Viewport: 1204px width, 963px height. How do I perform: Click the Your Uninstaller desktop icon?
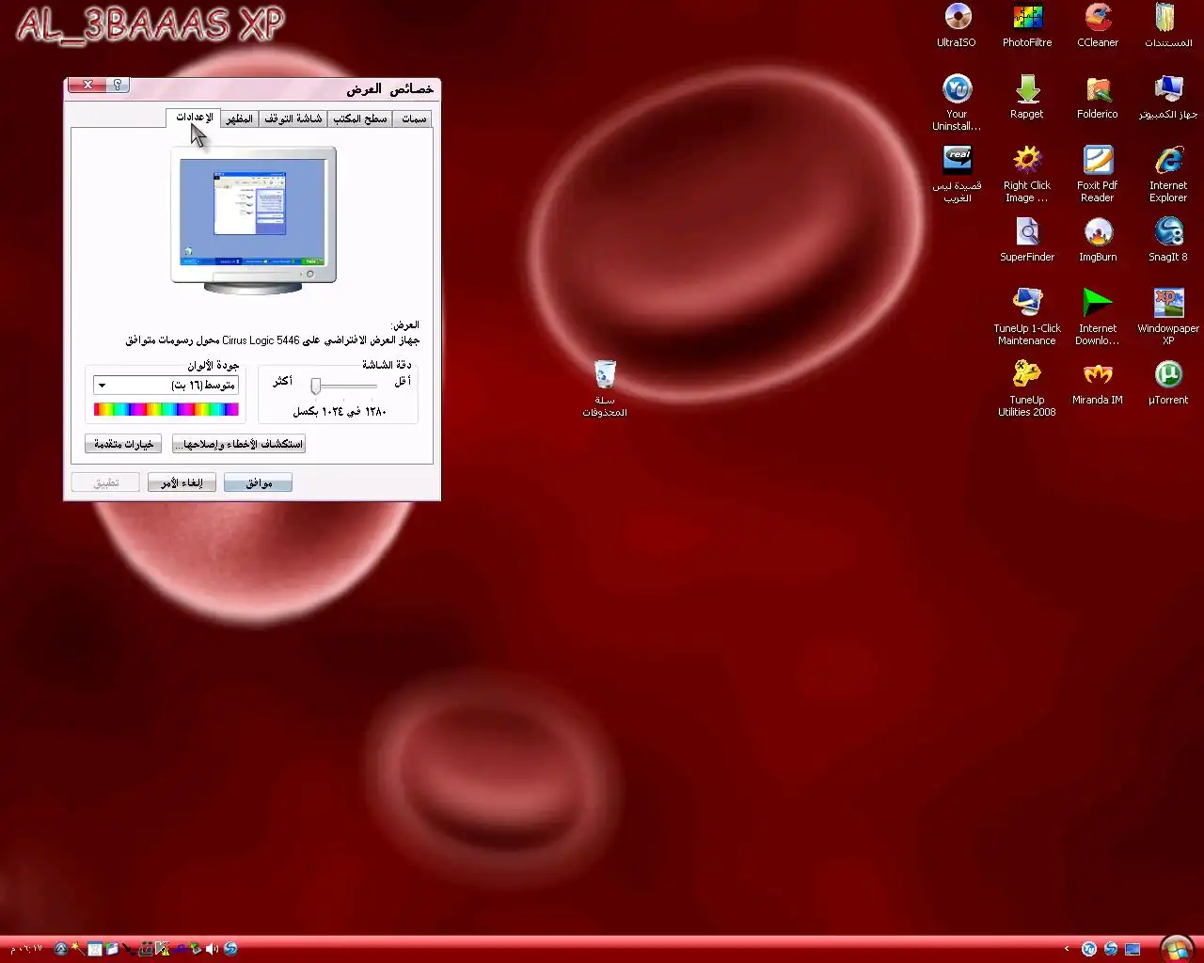(x=957, y=103)
